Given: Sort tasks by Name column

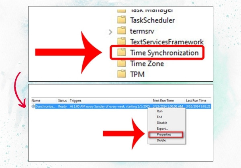Looking at the screenshot, I should pyautogui.click(x=36, y=100).
